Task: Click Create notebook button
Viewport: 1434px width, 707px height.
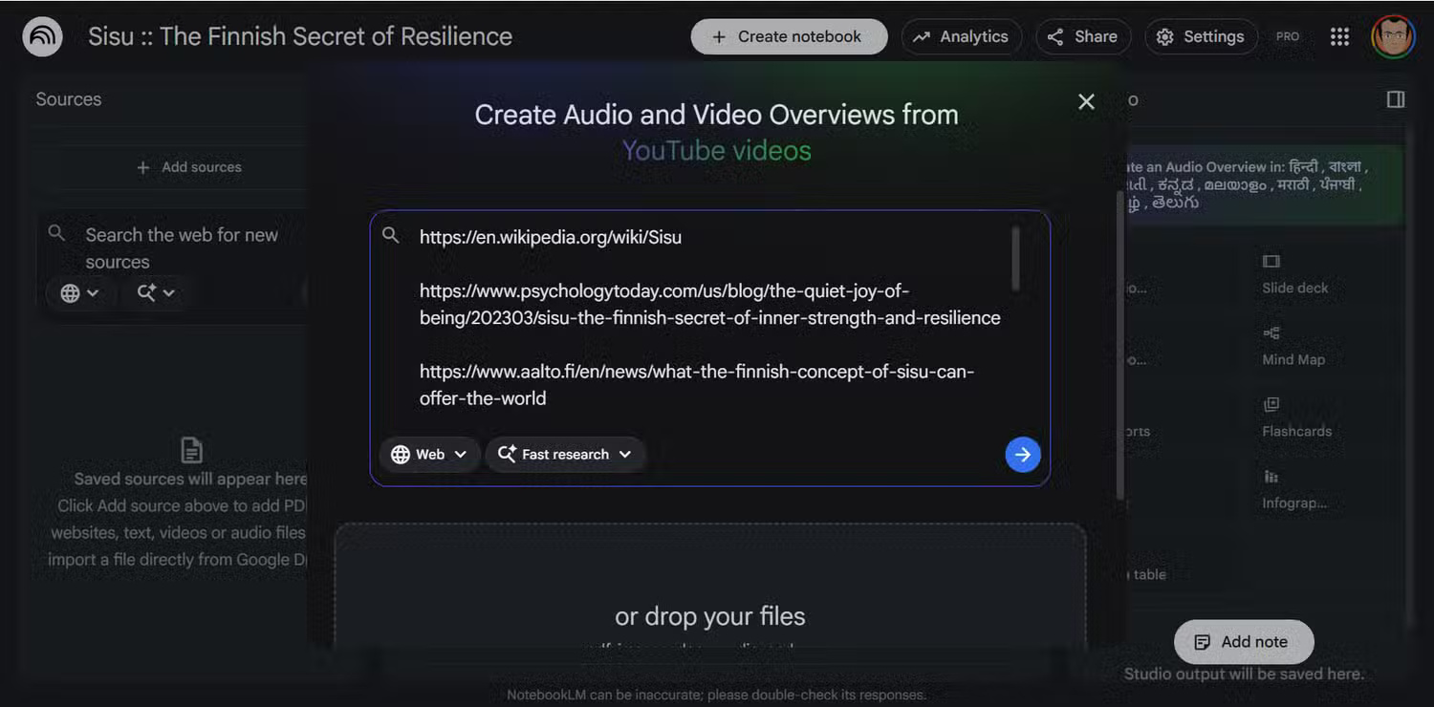Action: point(789,36)
